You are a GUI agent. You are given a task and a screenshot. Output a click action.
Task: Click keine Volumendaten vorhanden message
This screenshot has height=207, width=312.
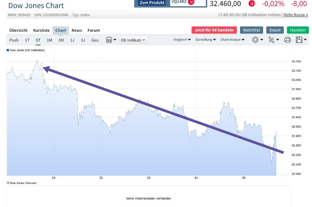(149, 198)
